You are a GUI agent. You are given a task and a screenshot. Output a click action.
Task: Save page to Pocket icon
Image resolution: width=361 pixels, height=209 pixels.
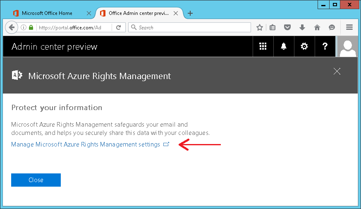pyautogui.click(x=287, y=27)
